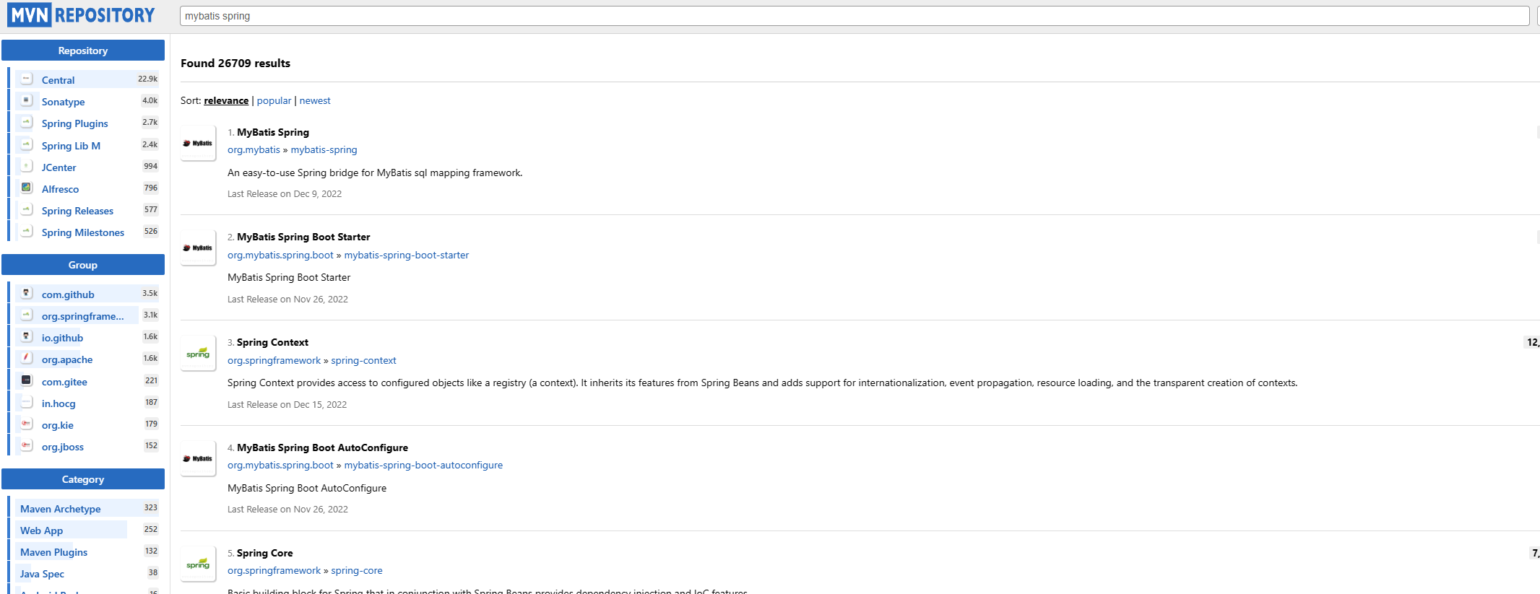Filter by Sonatype repository link

point(63,102)
